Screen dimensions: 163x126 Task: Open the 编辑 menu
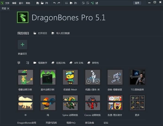[x=14, y=3]
